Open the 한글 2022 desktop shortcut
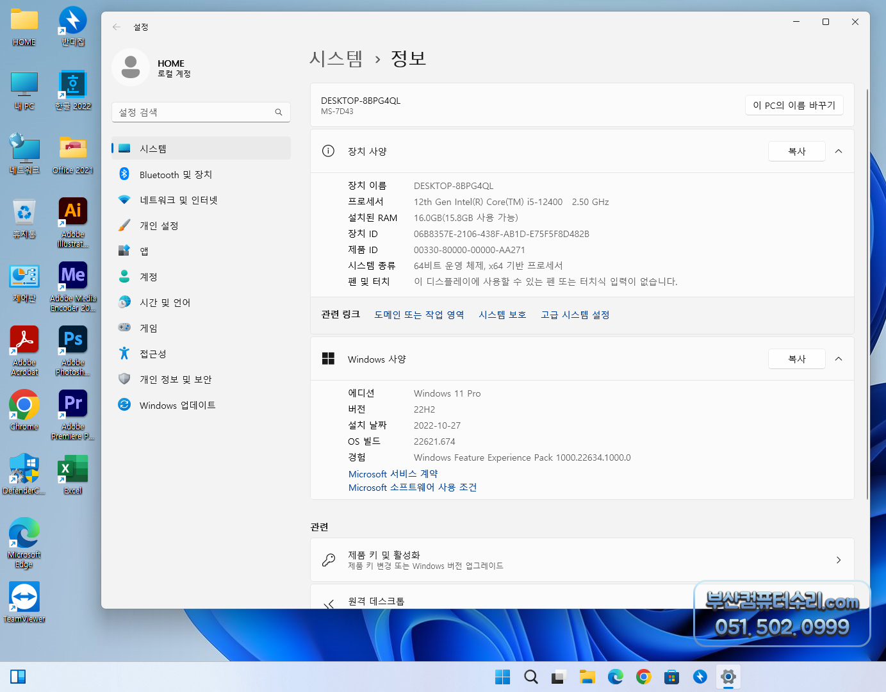This screenshot has height=692, width=886. (x=73, y=91)
